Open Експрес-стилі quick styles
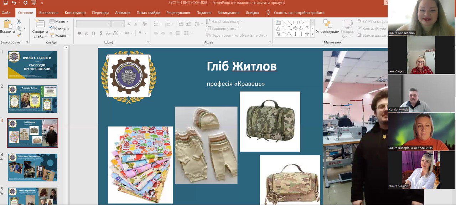This screenshot has height=205, width=456. click(348, 29)
